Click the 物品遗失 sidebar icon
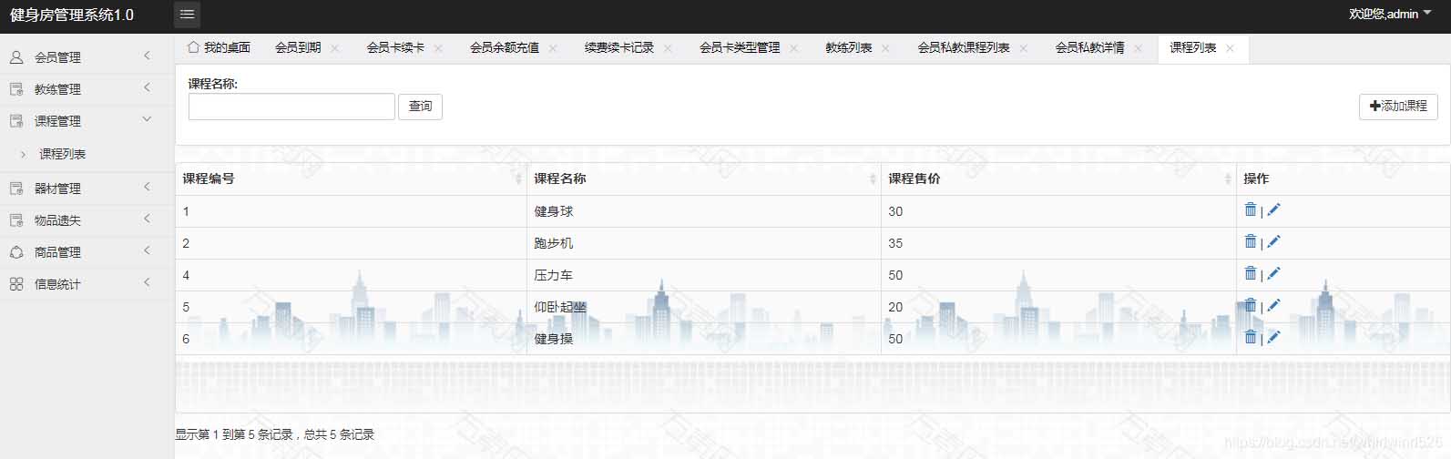Viewport: 1451px width, 459px height. pos(16,219)
